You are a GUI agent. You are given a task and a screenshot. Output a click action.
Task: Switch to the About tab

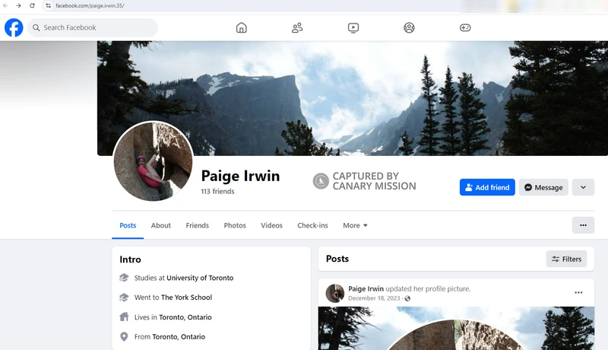161,225
